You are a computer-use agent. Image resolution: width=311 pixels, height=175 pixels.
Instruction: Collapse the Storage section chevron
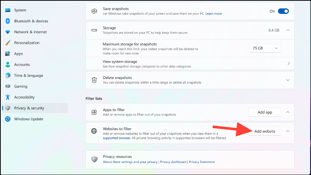point(288,30)
